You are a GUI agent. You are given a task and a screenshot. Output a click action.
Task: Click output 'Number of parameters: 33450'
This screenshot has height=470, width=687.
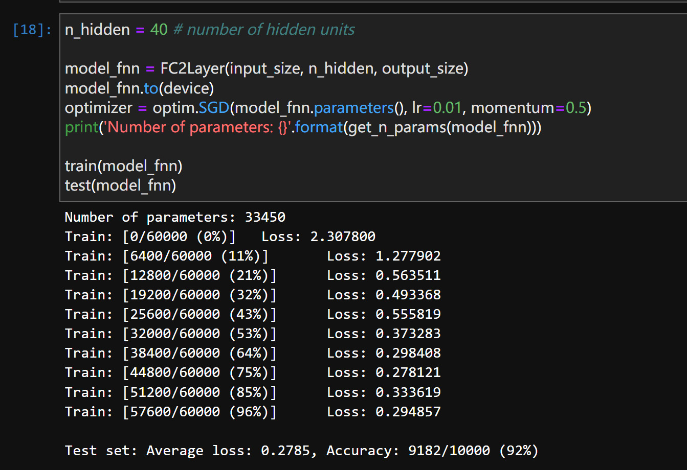click(x=175, y=217)
